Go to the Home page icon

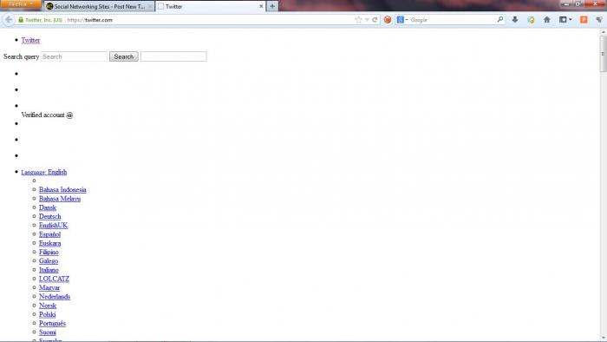pos(547,20)
